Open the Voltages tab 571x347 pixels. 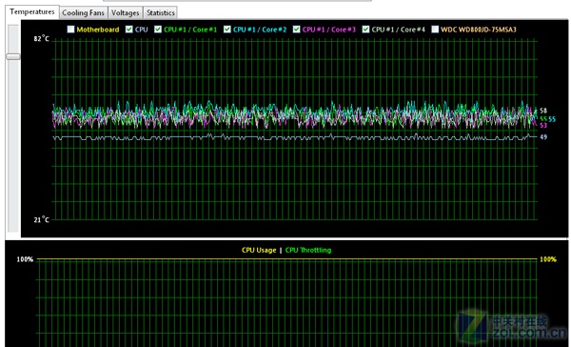tap(125, 12)
